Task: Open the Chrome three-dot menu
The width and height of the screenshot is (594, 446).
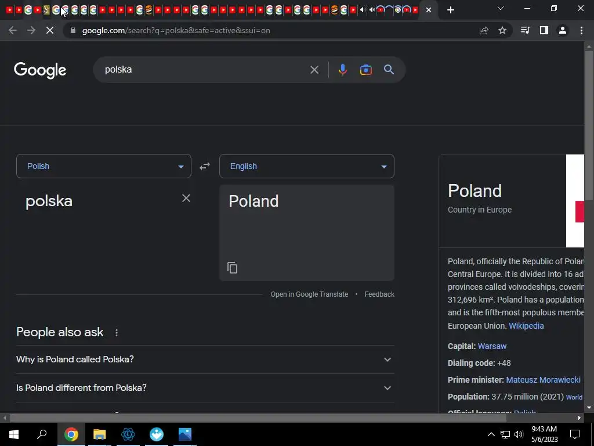Action: click(581, 30)
